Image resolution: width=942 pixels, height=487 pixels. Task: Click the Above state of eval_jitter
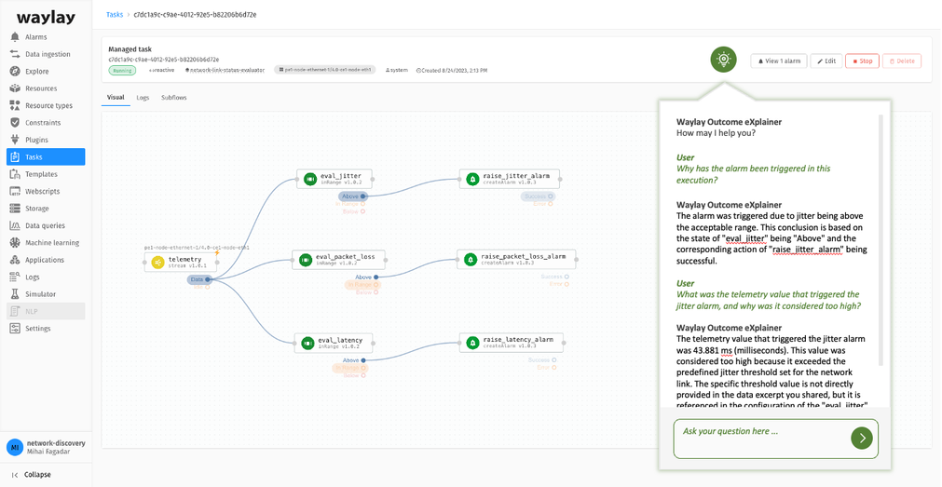pos(353,196)
